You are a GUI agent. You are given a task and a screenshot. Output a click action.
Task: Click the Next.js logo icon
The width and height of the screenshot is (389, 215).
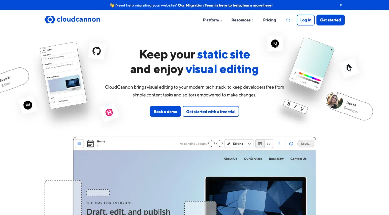[x=275, y=44]
